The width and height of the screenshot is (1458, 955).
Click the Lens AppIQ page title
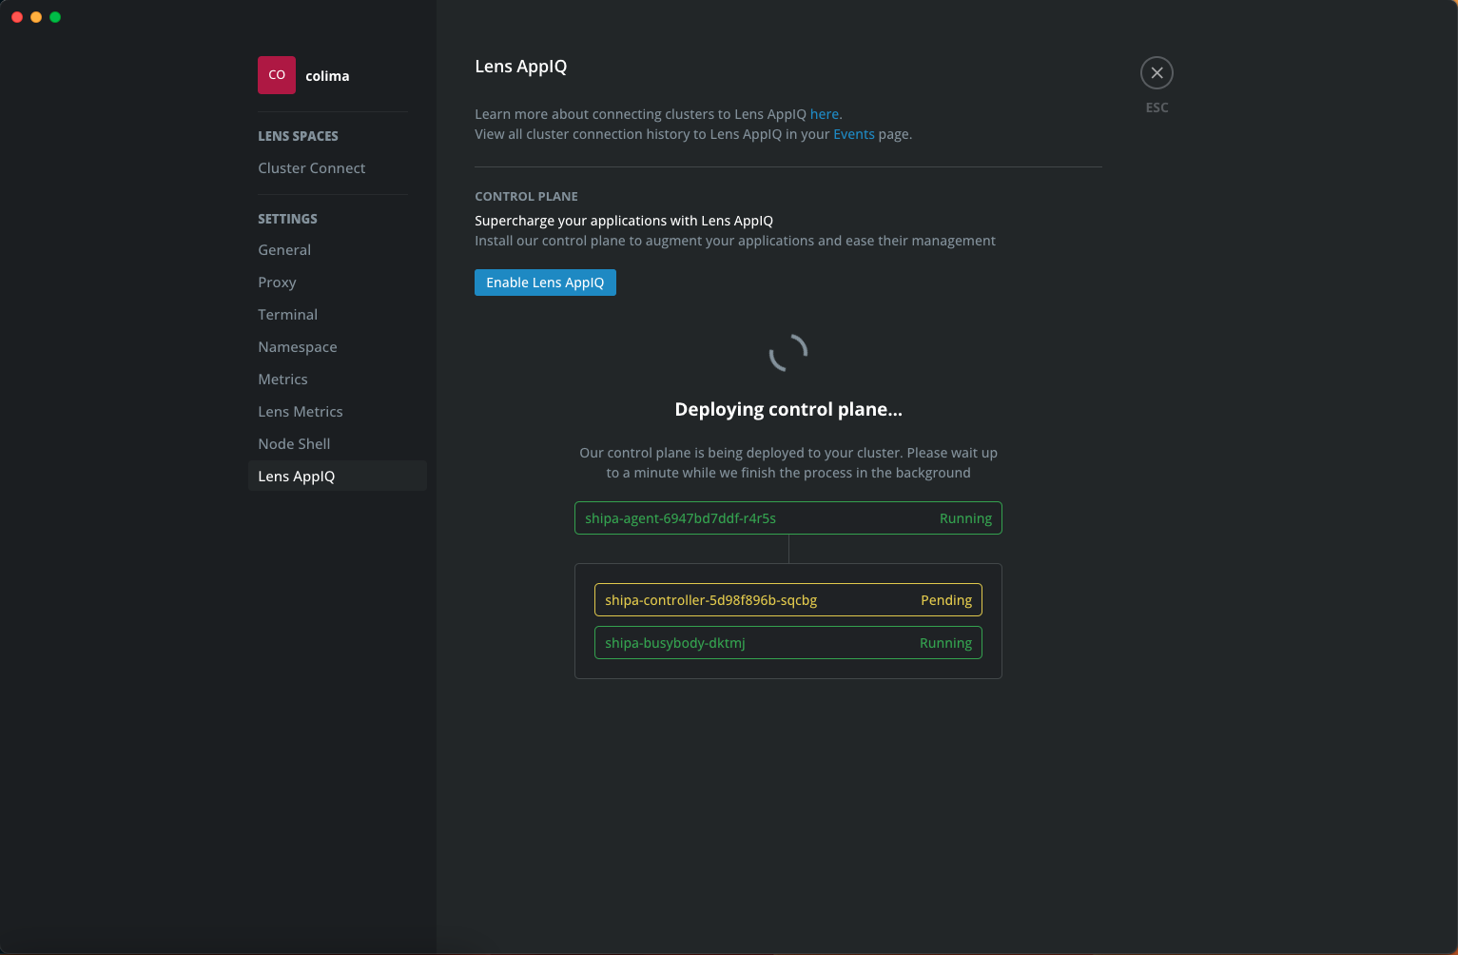521,67
